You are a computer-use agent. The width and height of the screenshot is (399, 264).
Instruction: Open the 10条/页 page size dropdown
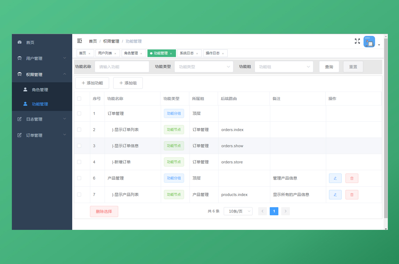click(x=238, y=211)
